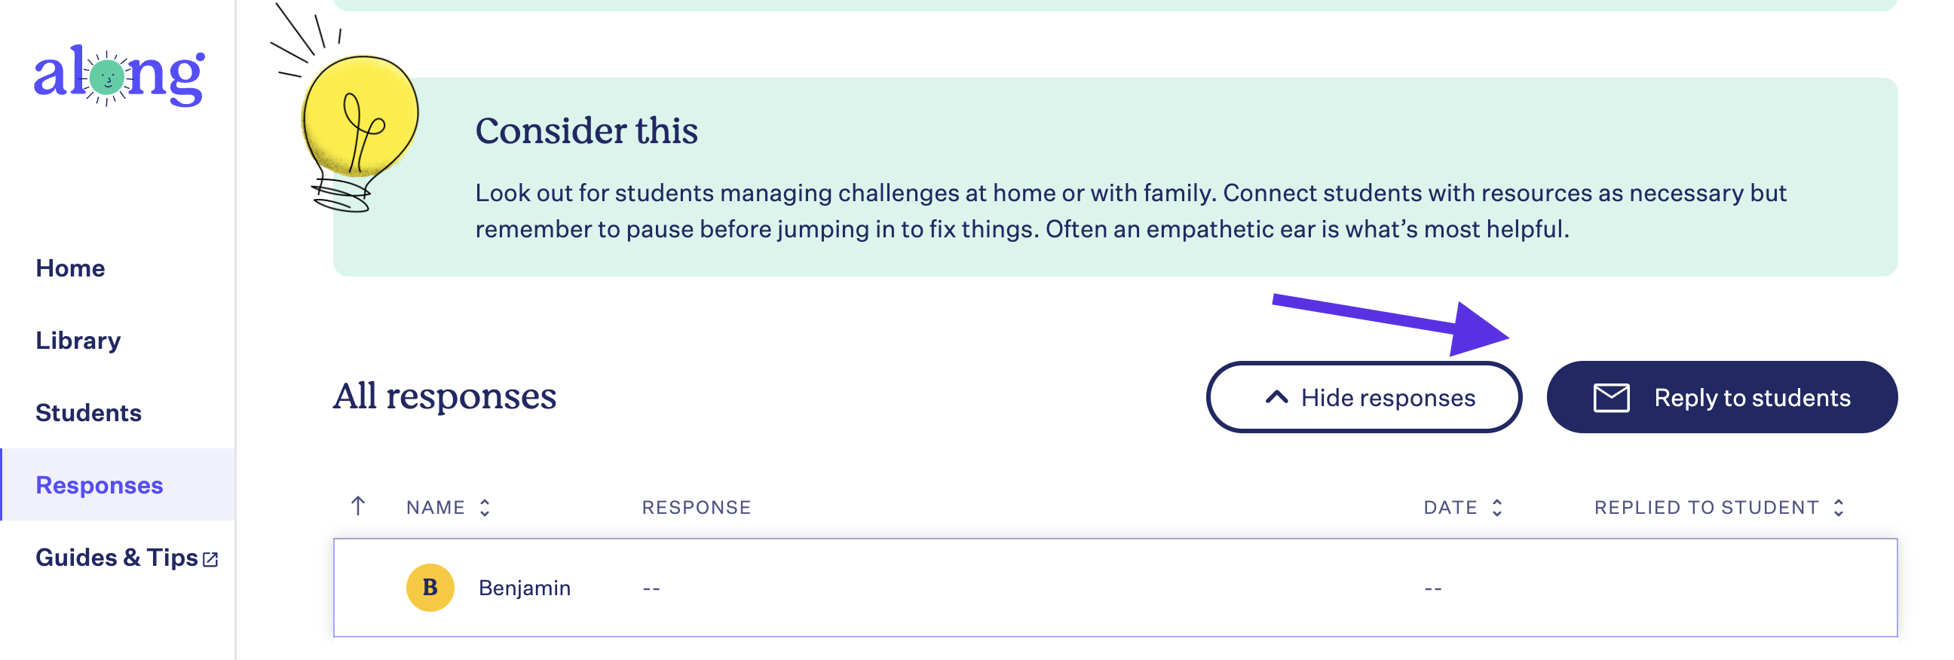Screen dimensions: 1954x660
Task: Click Benjamin's name in the table
Action: [524, 588]
